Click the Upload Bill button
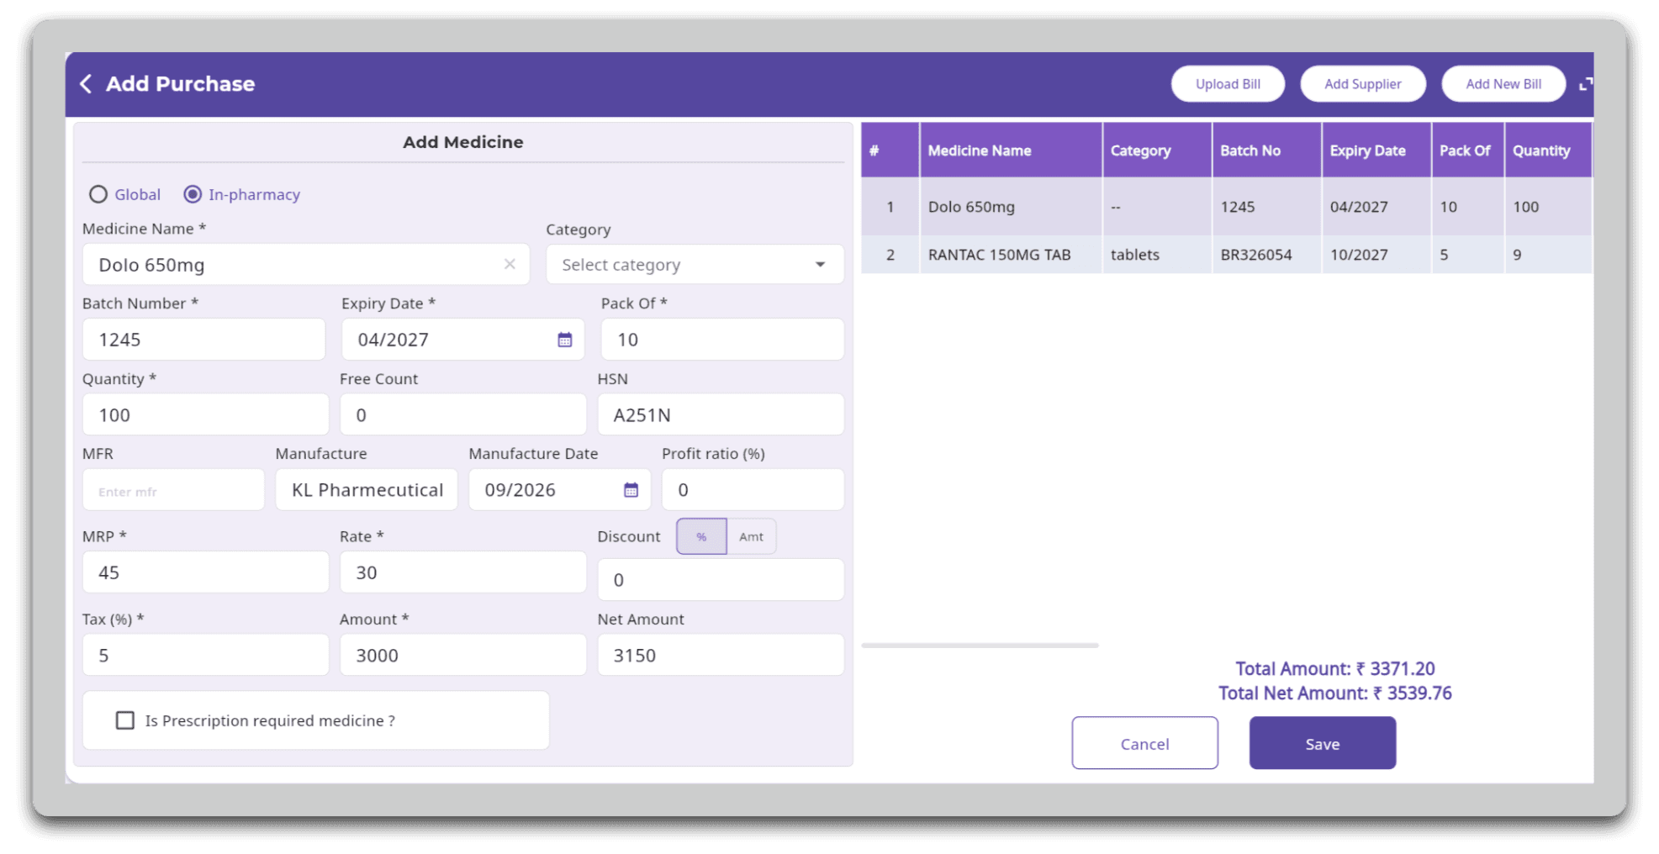The height and width of the screenshot is (854, 1659). pos(1228,84)
